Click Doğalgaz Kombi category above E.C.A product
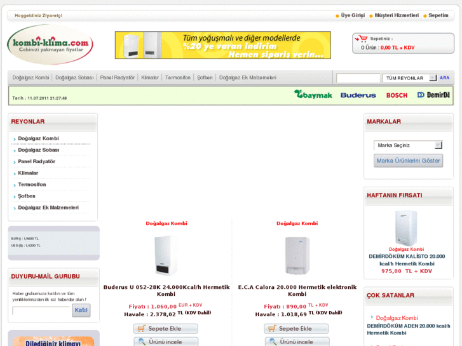The height and width of the screenshot is (346, 462). 297,223
